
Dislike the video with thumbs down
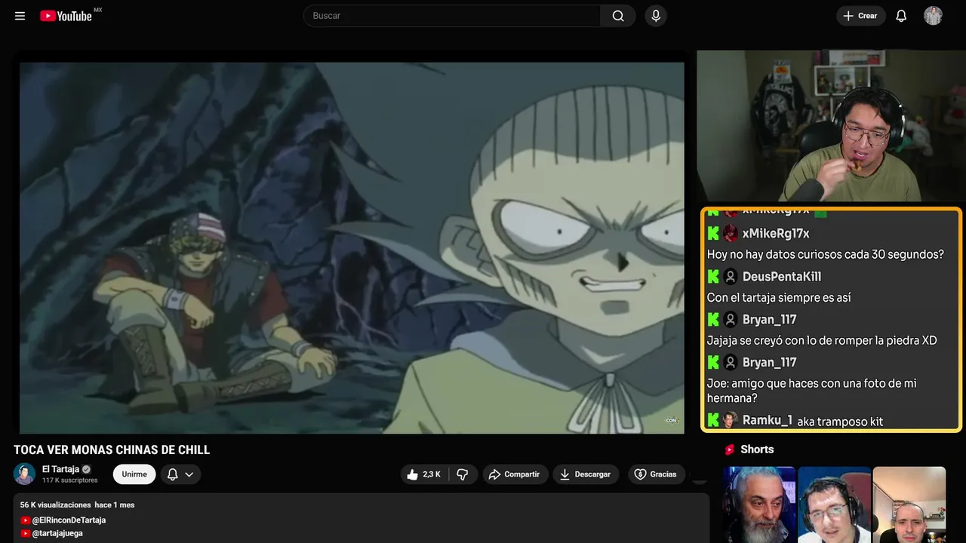[463, 474]
